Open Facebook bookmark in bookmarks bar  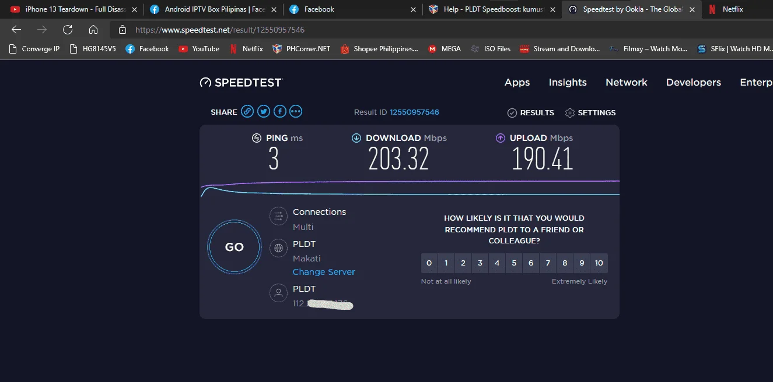[148, 49]
